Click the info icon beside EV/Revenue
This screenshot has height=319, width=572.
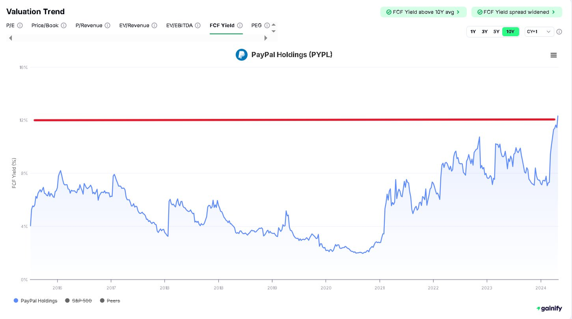[x=154, y=26]
